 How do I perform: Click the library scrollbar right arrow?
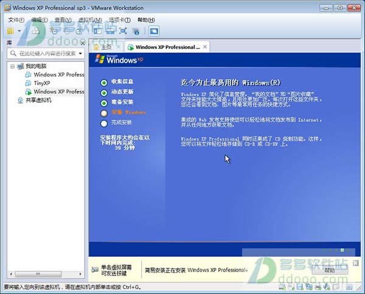(x=80, y=274)
